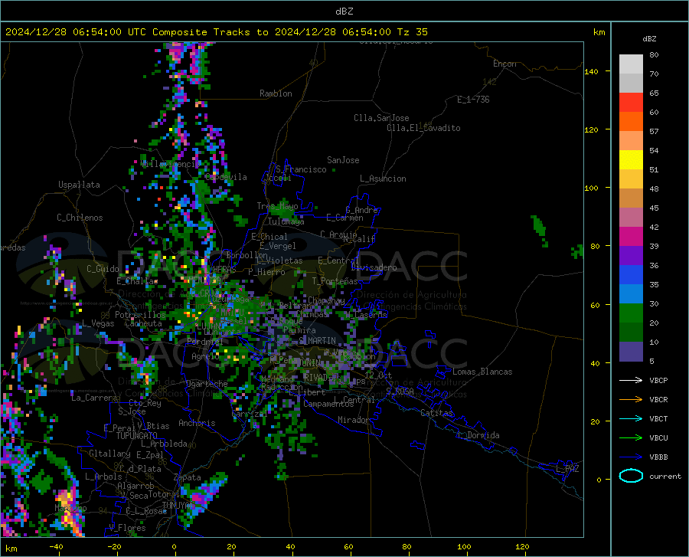
Task: Click the cyan VBCT arrow in legend
Action: [x=631, y=418]
